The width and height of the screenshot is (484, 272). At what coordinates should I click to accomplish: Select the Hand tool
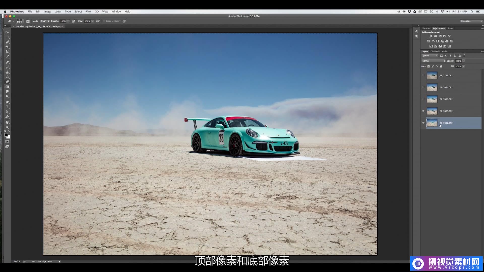click(x=7, y=122)
